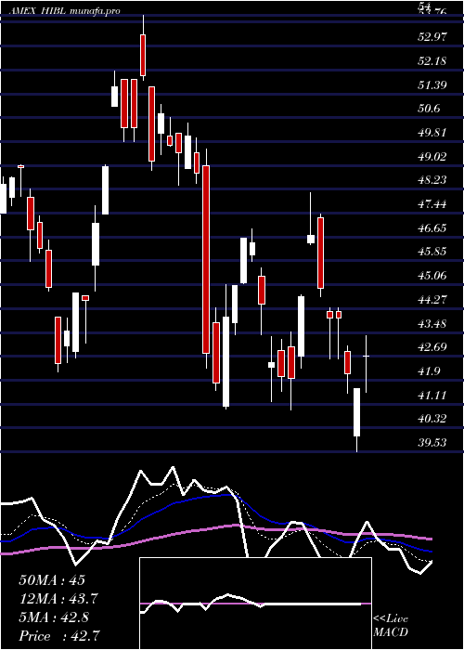Viewport: 464px width, 650px height.
Task: Click the 12MA : 43.7 readout
Action: pyautogui.click(x=58, y=598)
